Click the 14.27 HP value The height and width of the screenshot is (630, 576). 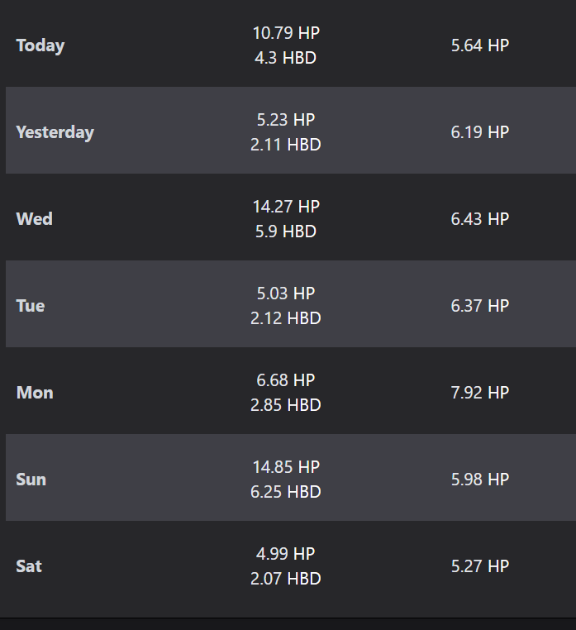click(286, 207)
